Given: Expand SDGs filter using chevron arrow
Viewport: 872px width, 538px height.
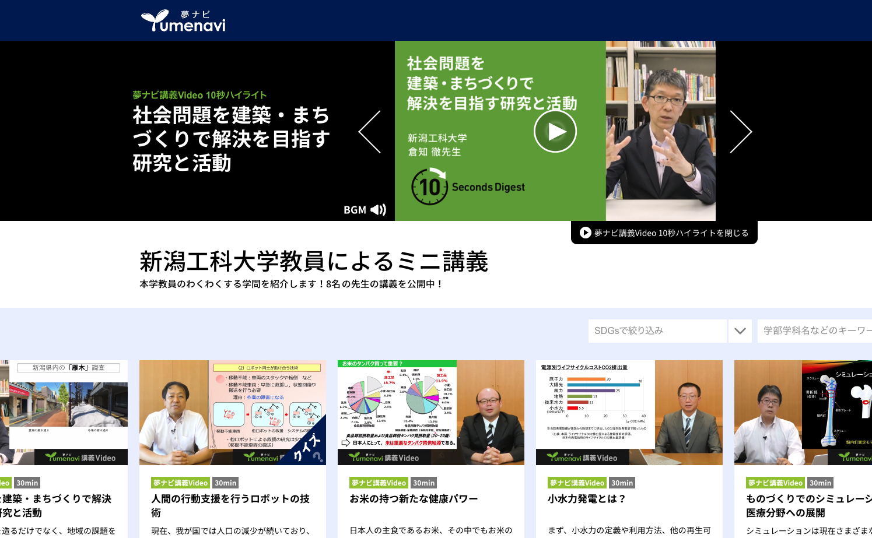Looking at the screenshot, I should [740, 331].
